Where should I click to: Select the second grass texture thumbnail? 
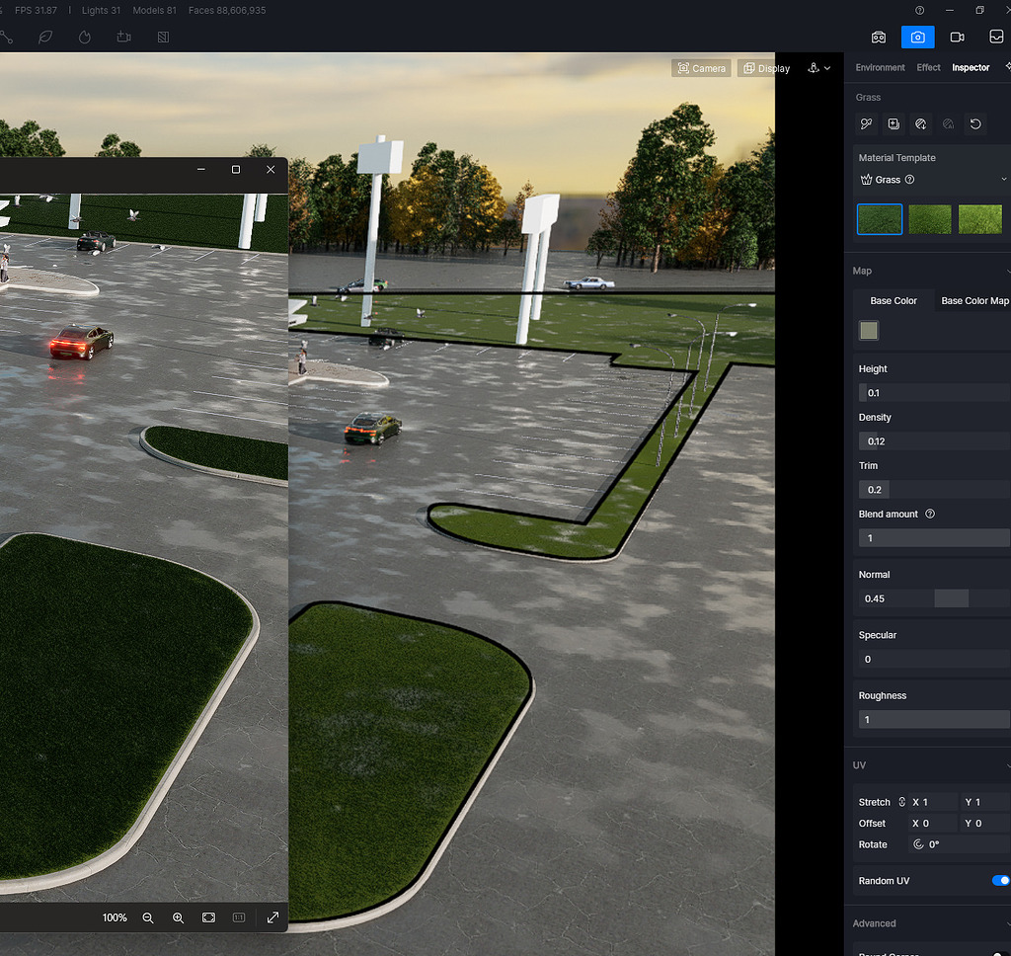click(x=929, y=218)
